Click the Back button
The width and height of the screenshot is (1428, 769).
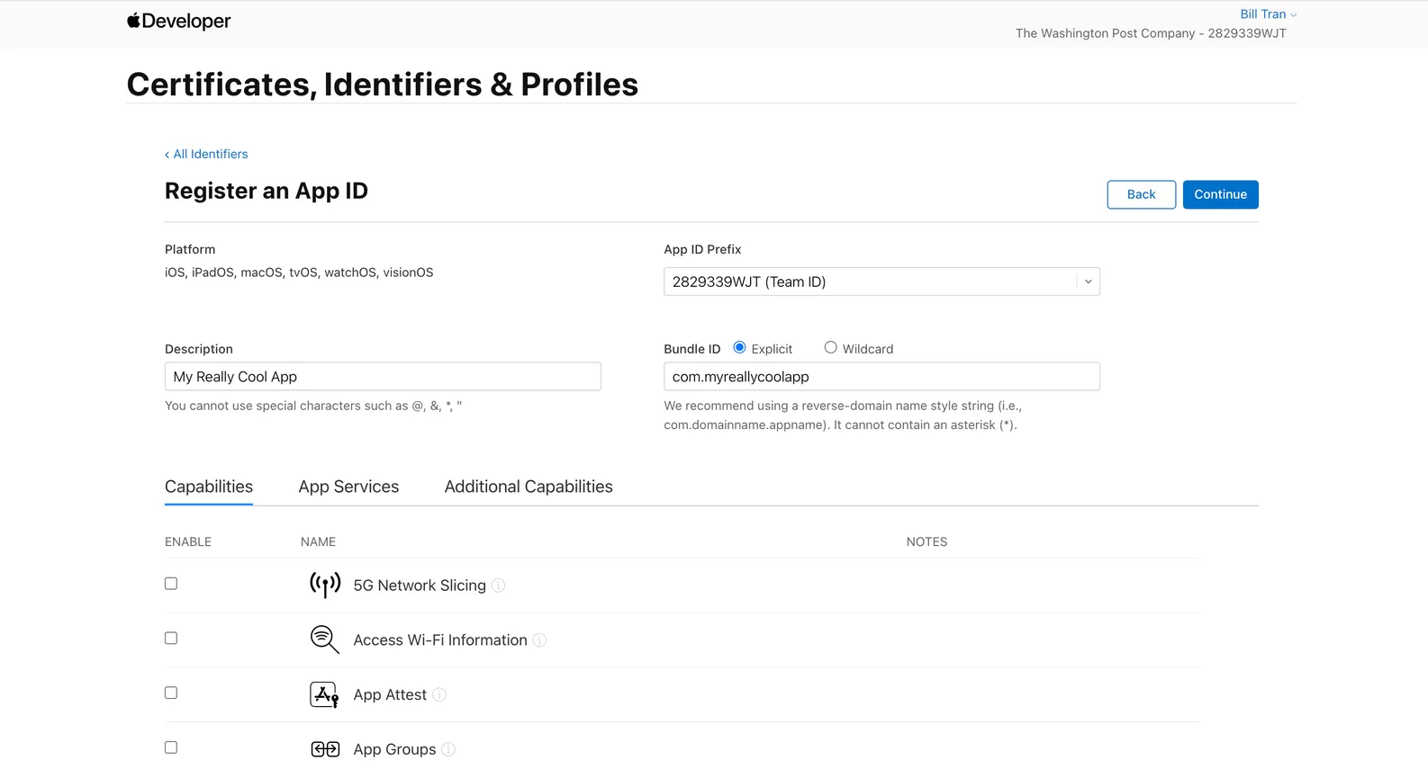[x=1141, y=194]
